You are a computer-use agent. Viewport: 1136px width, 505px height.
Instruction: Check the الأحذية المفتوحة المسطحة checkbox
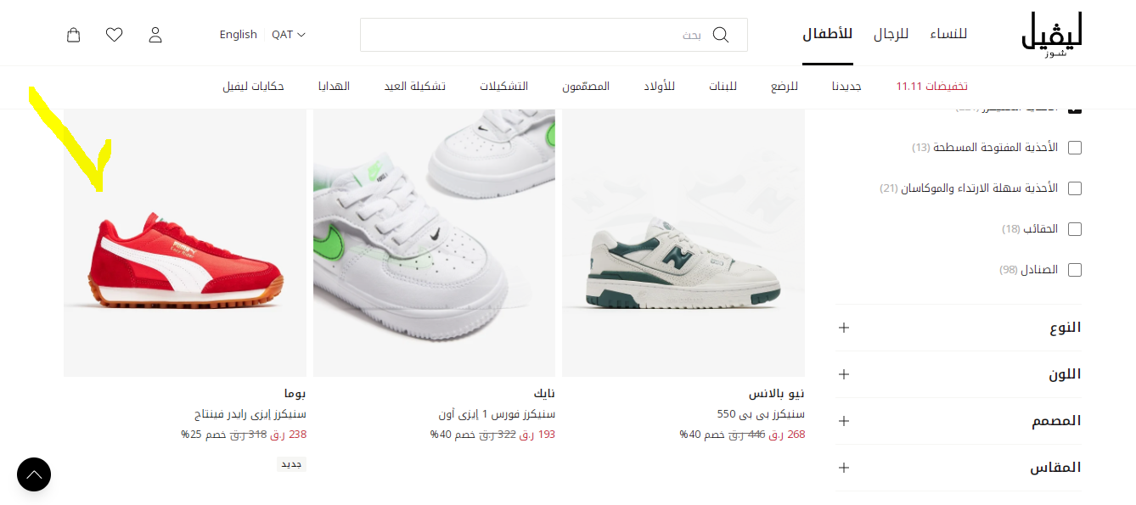1075,148
